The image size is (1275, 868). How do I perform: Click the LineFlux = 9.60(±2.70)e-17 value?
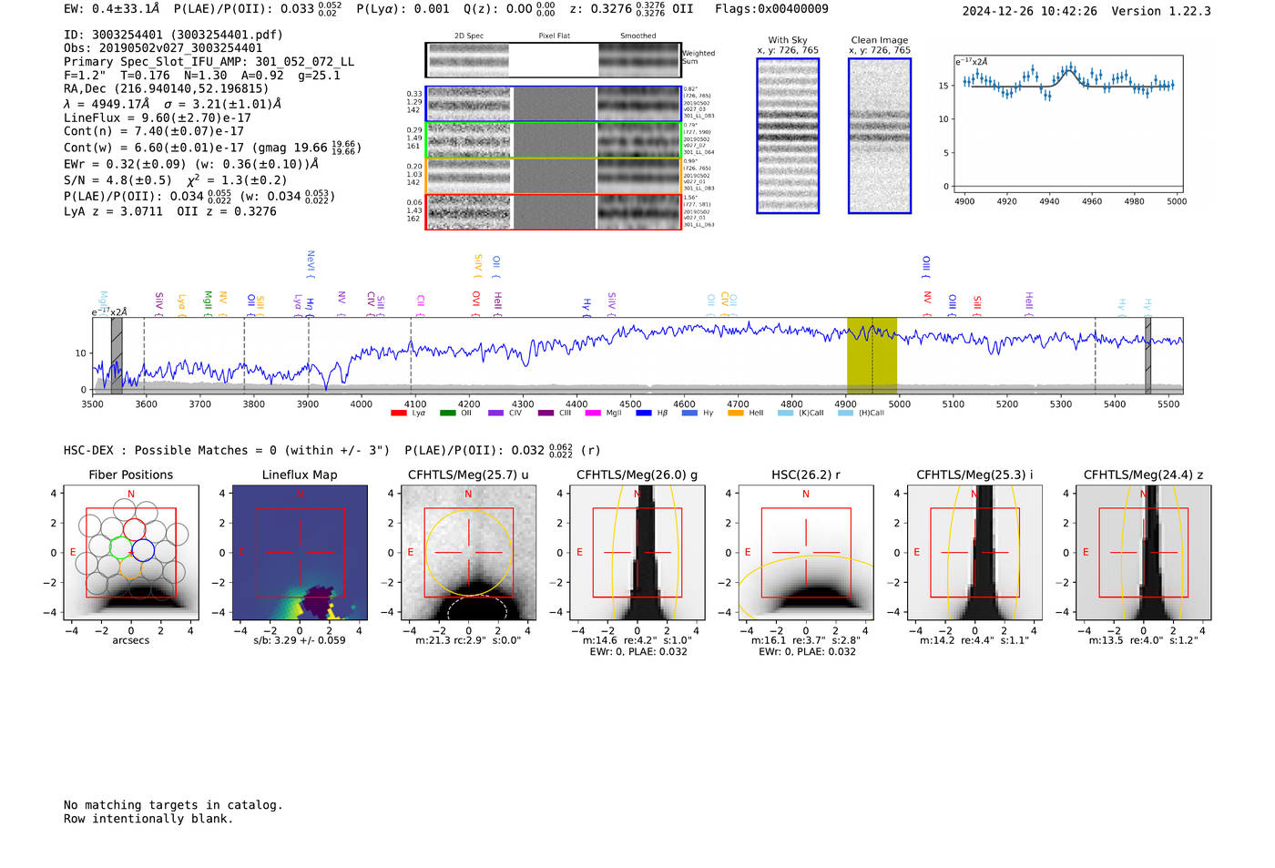tap(158, 117)
